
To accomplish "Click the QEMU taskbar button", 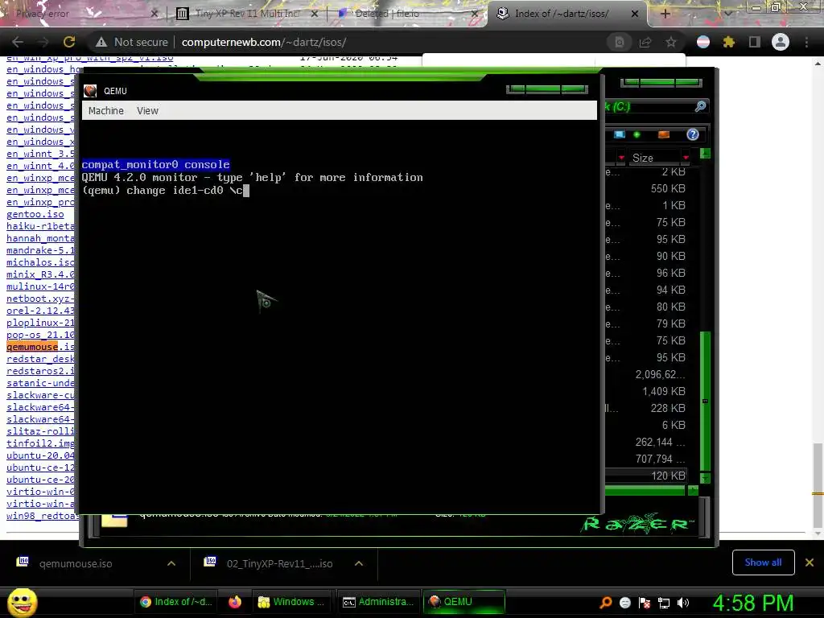I will coord(463,602).
